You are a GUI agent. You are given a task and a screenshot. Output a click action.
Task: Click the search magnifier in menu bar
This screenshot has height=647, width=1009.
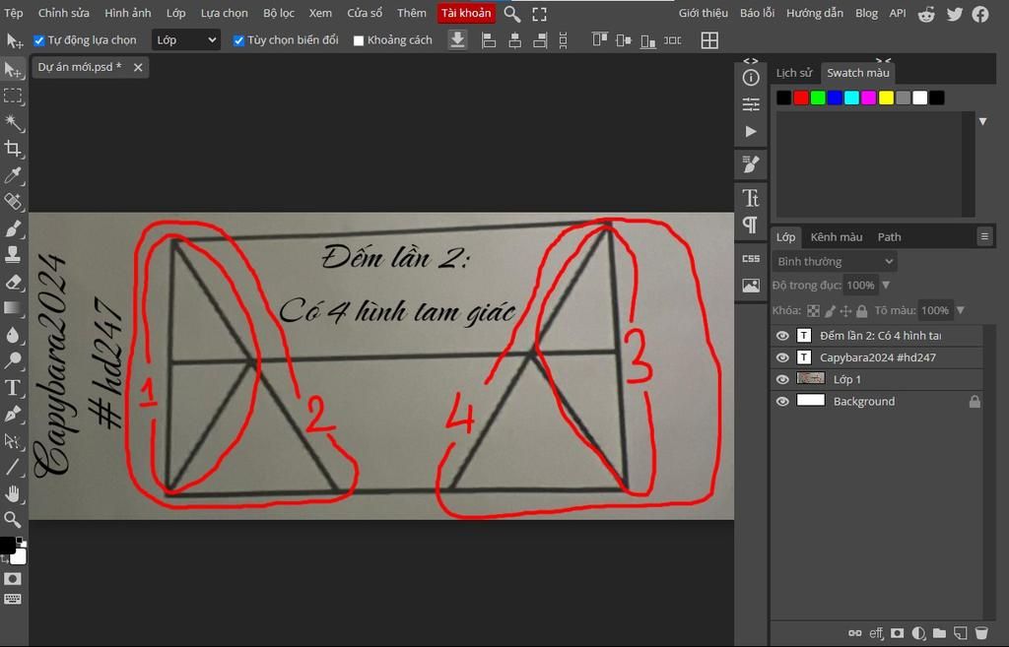512,14
